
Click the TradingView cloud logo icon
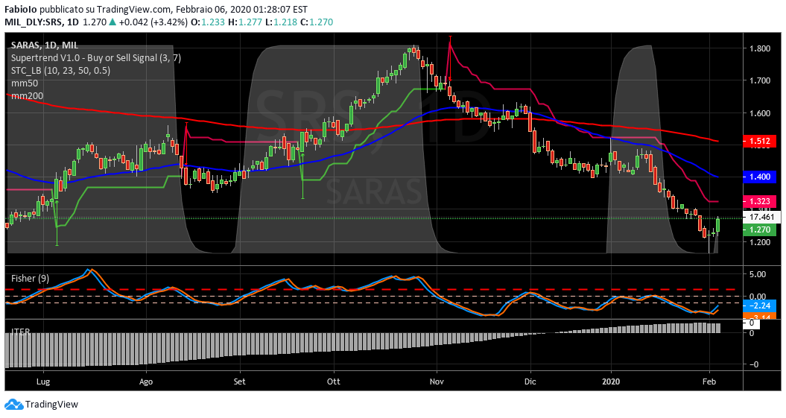[x=14, y=404]
